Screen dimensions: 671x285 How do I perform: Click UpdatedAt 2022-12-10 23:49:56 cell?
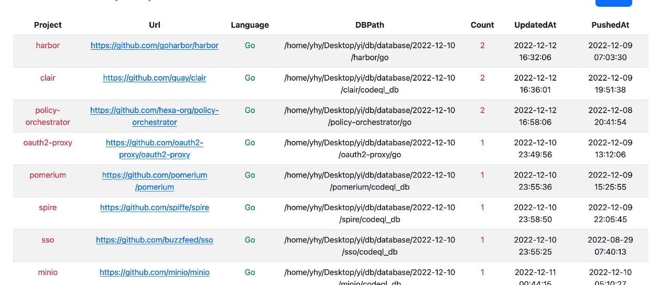point(535,149)
